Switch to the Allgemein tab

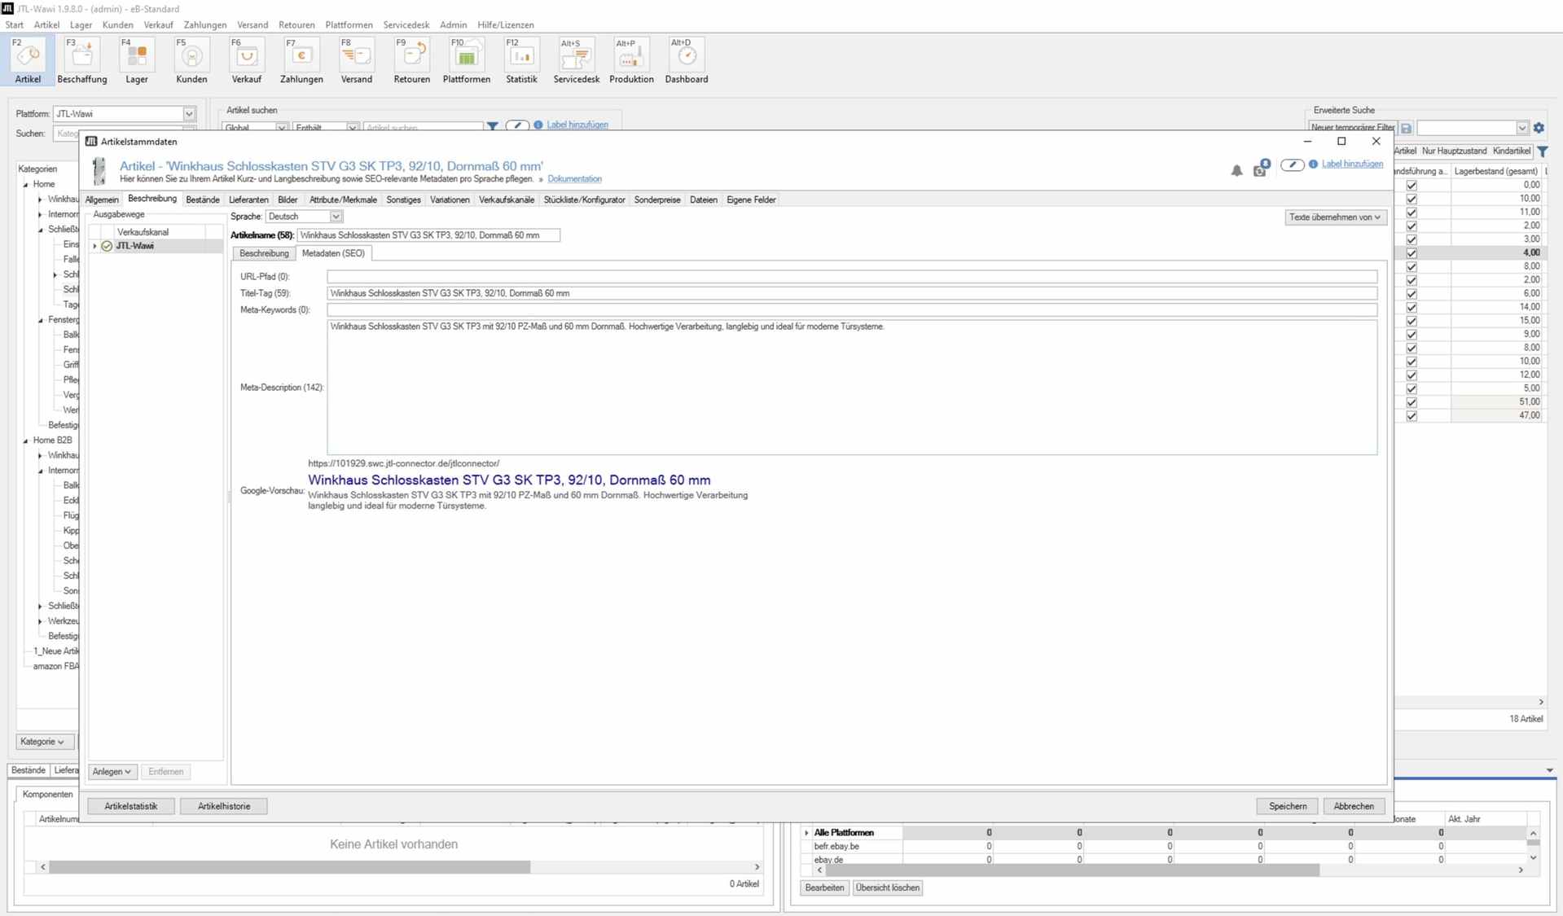(102, 199)
